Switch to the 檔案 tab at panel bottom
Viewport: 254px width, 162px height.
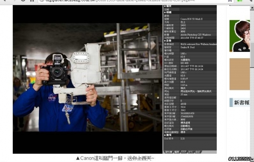(x=177, y=152)
